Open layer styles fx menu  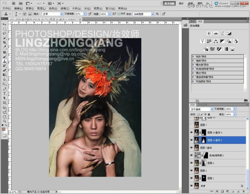pyautogui.click(x=217, y=191)
